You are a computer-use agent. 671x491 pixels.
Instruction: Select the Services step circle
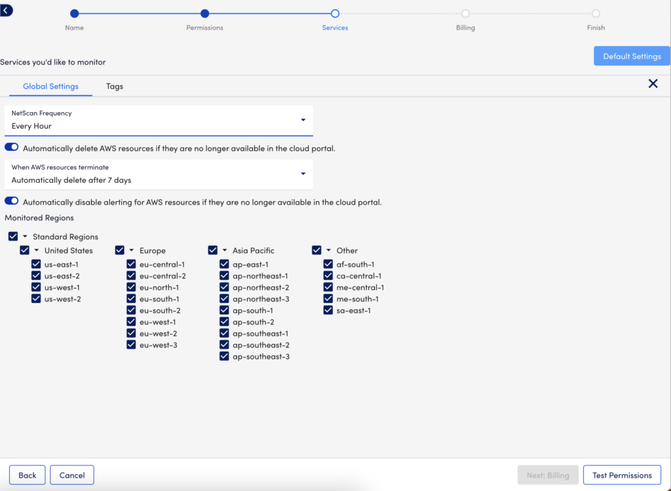click(x=335, y=13)
